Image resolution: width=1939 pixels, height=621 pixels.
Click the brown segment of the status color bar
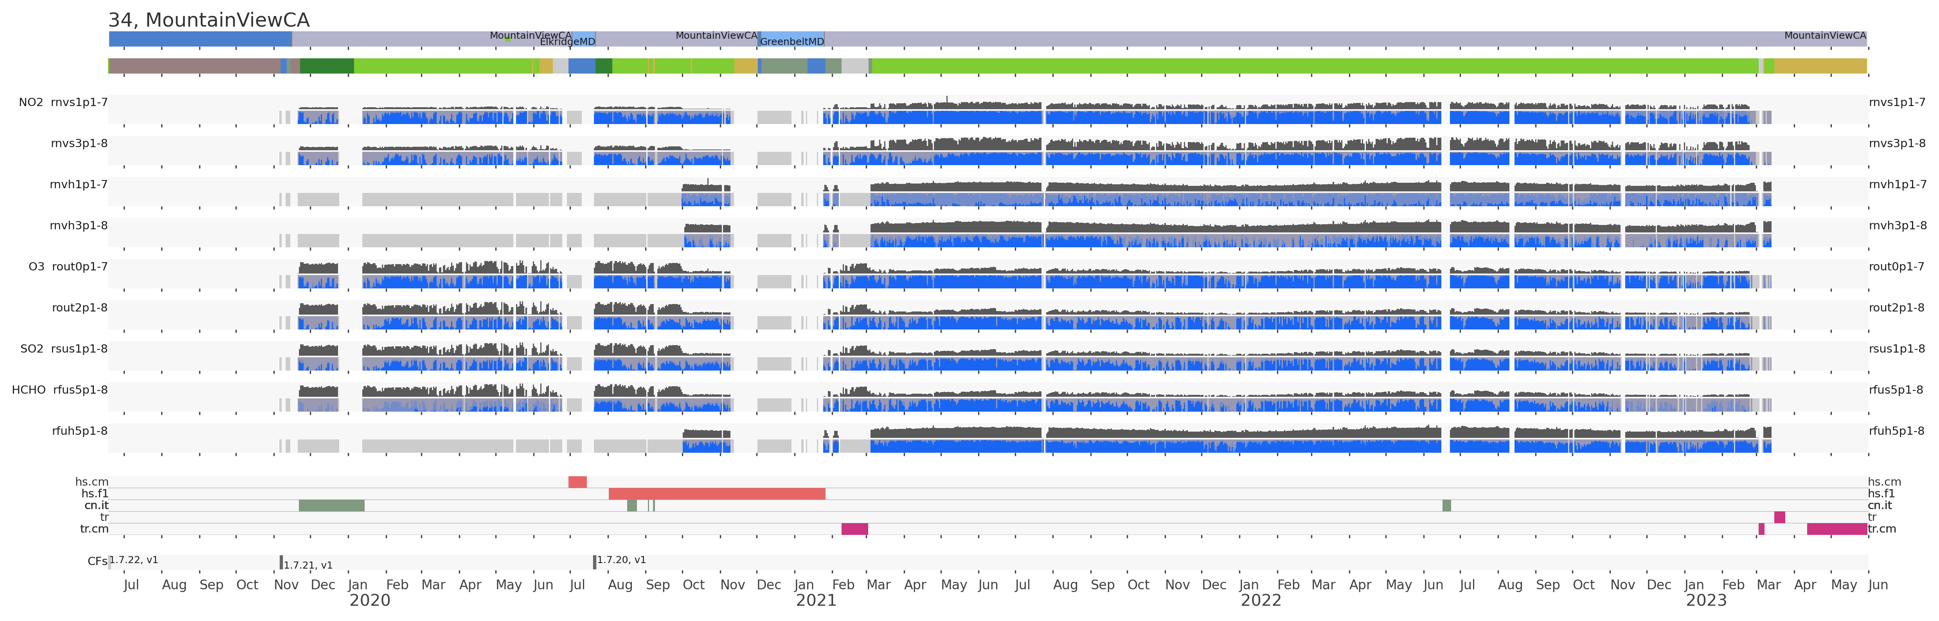click(x=194, y=66)
